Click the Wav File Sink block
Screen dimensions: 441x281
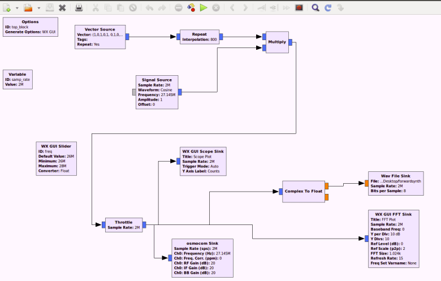point(395,183)
